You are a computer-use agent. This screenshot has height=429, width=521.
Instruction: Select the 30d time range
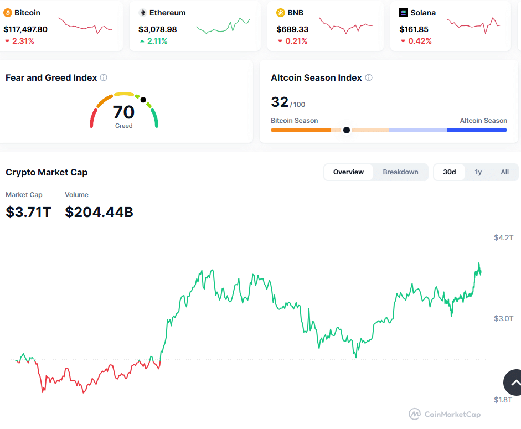click(449, 172)
